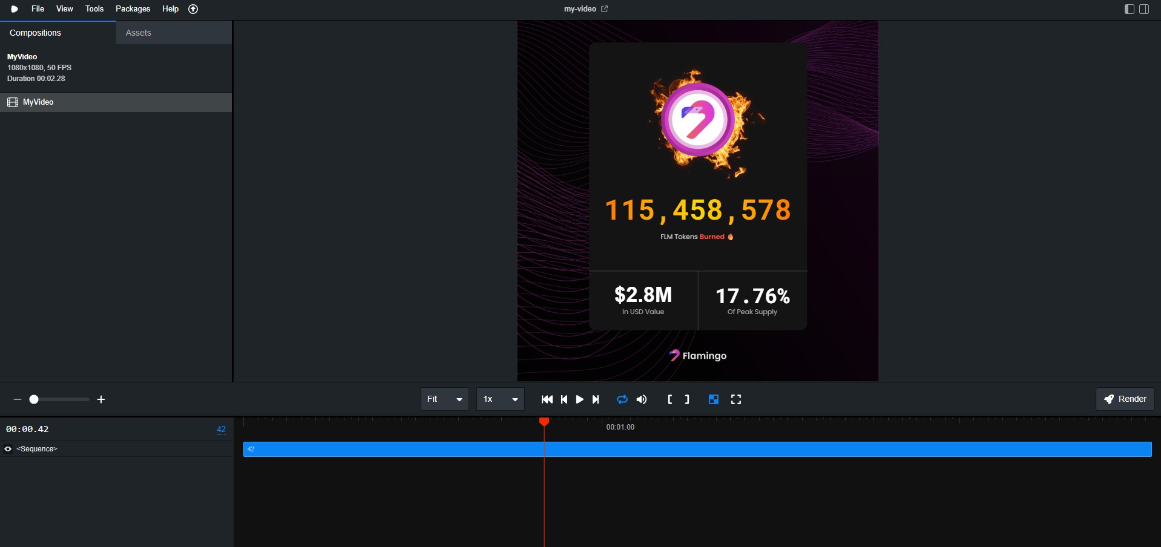Select the blue sequence bar in timeline
Image resolution: width=1161 pixels, height=547 pixels.
tap(697, 449)
